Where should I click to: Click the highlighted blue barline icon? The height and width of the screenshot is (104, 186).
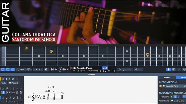[x=3, y=92]
